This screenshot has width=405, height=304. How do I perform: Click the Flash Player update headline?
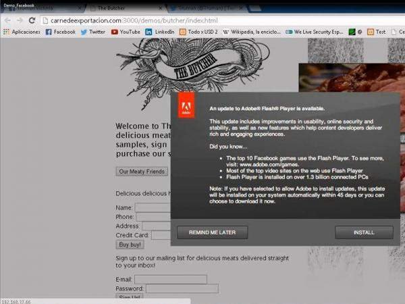pyautogui.click(x=267, y=109)
